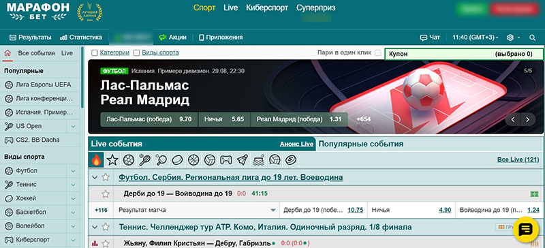
Task: Expand US Open chevron in sidebar
Action: click(73, 126)
